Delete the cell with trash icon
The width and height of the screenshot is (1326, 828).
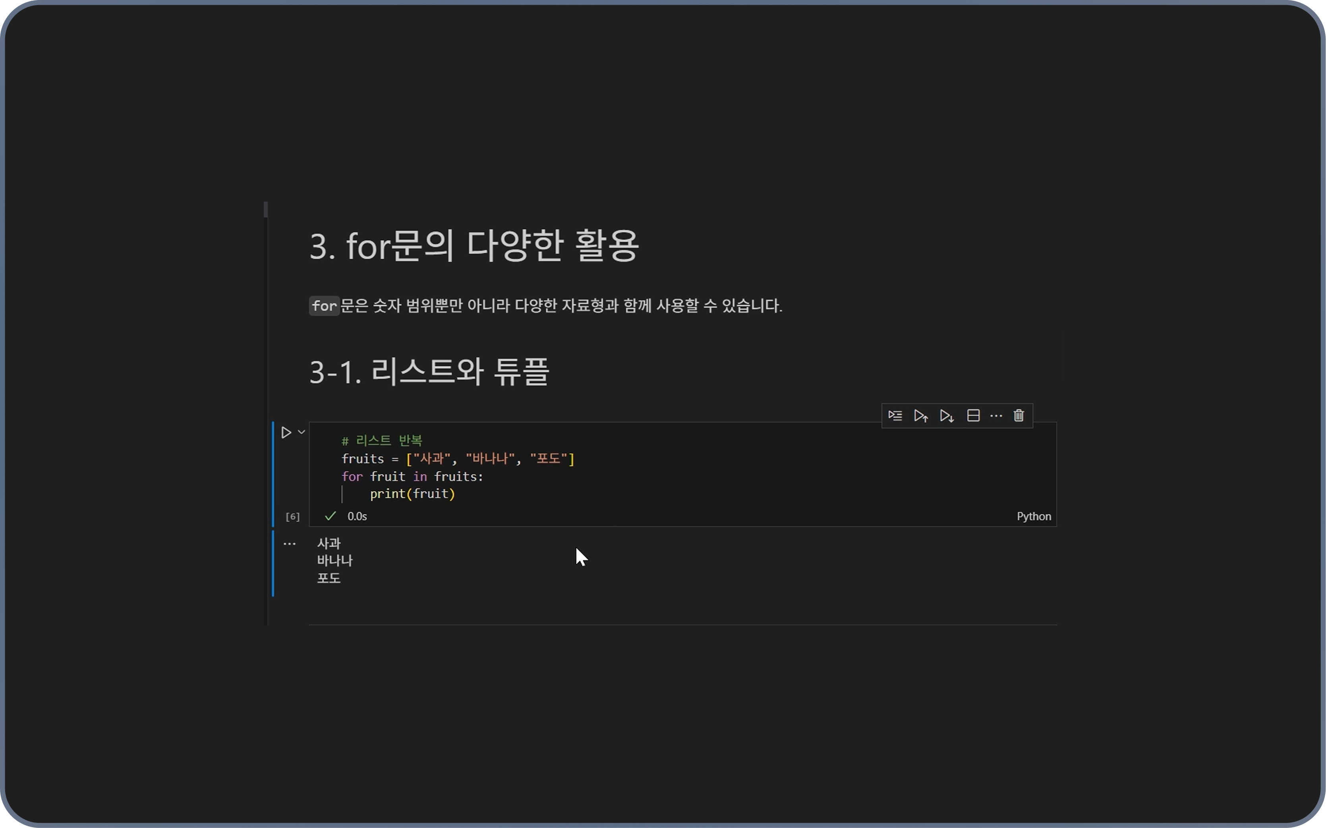(x=1019, y=416)
